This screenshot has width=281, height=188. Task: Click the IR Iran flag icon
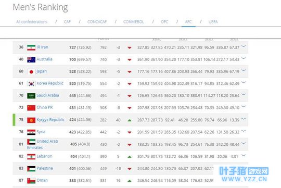[x=31, y=47]
